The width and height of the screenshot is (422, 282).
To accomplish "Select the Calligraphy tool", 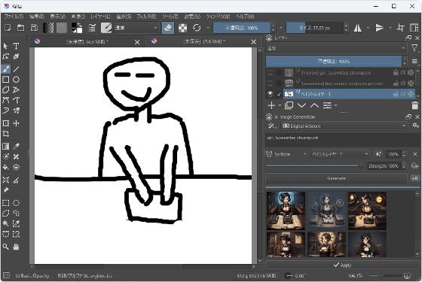I will click(x=16, y=56).
